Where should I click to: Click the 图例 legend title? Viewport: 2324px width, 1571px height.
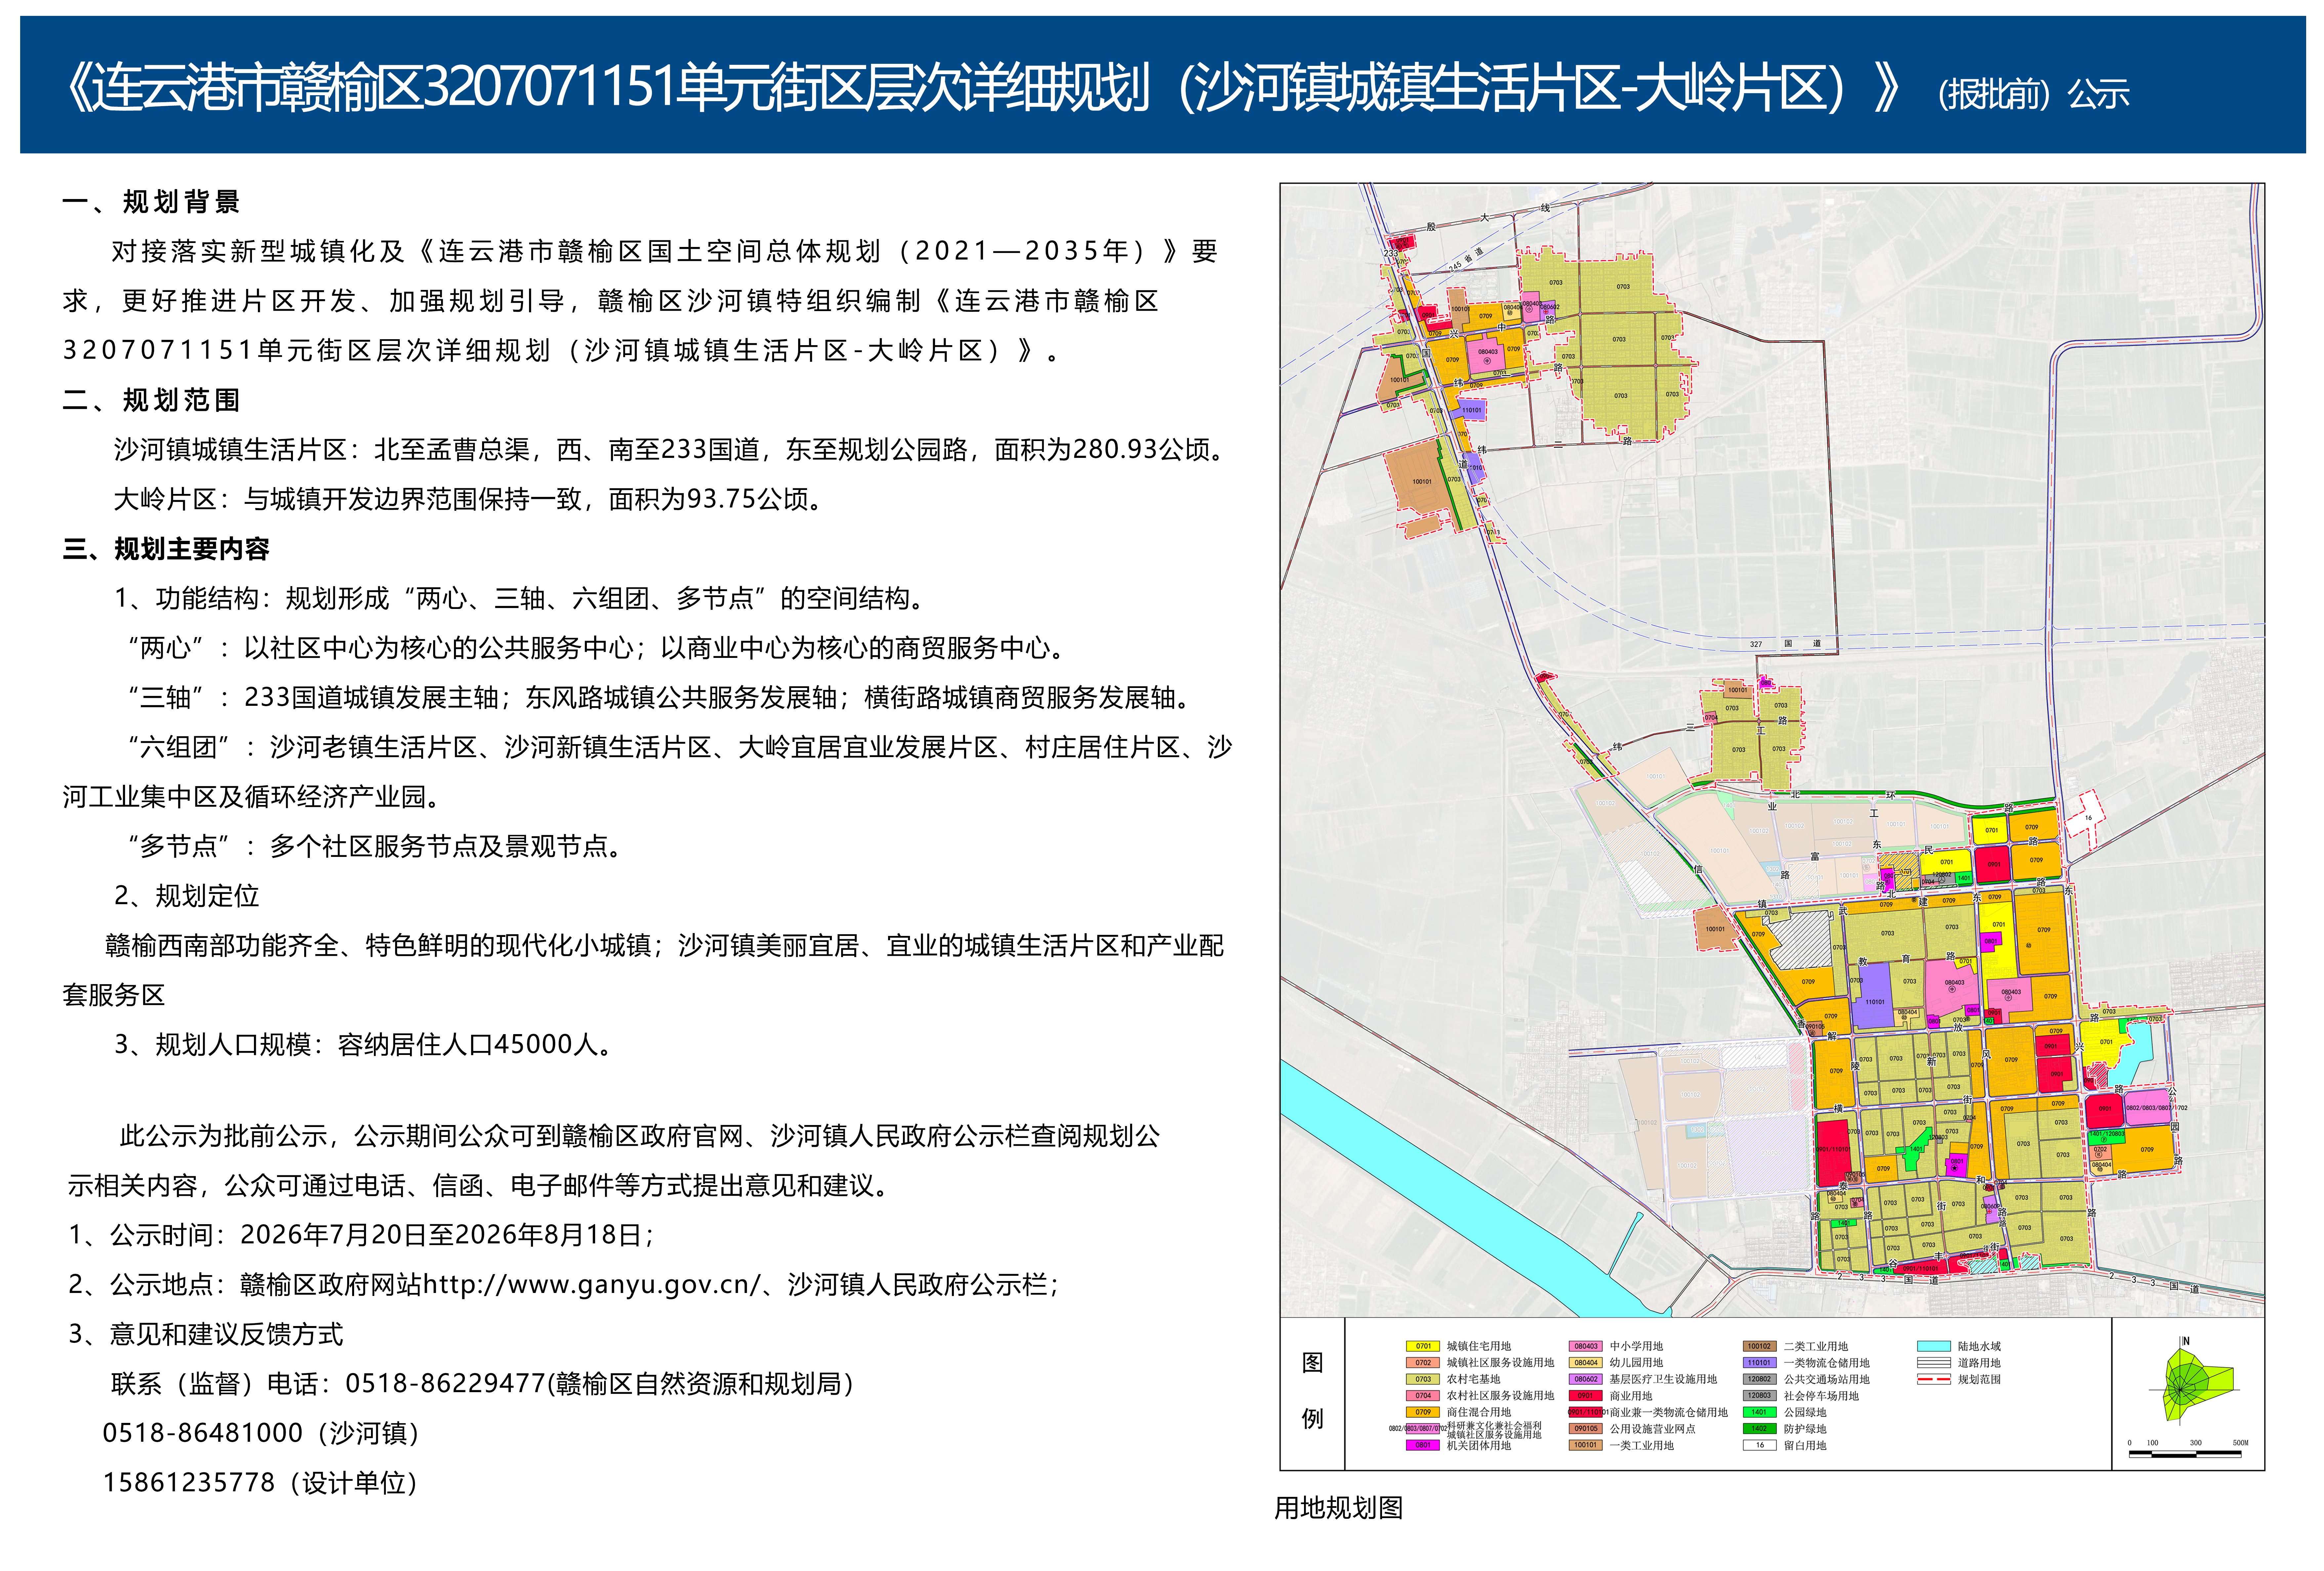(x=1312, y=1391)
